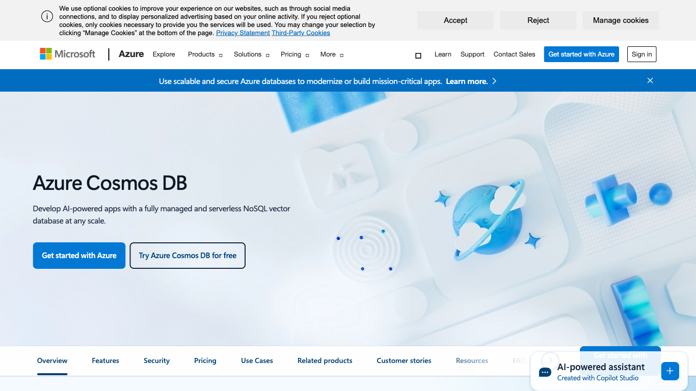Click the cookie notice info icon

47,16
